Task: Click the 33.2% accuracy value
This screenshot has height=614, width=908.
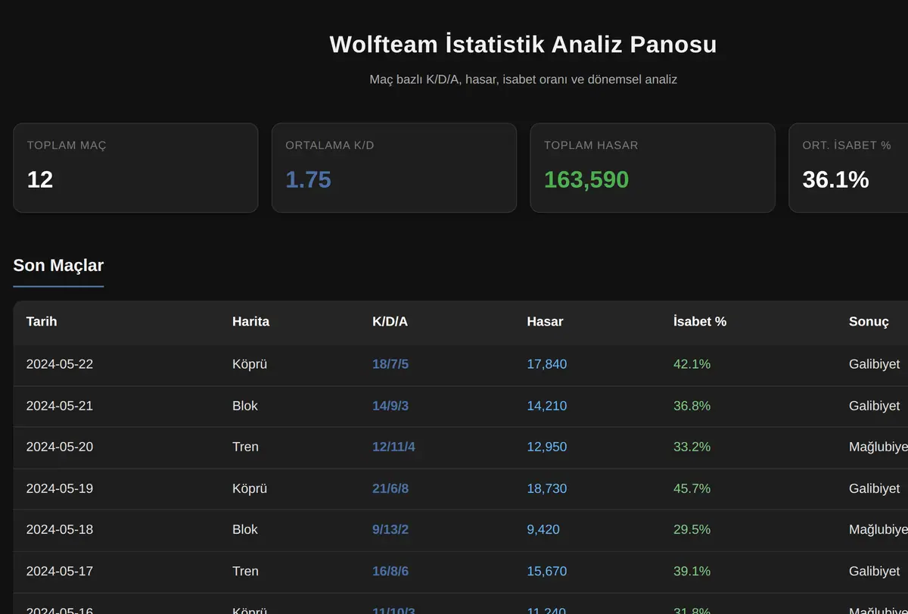Action: point(692,447)
